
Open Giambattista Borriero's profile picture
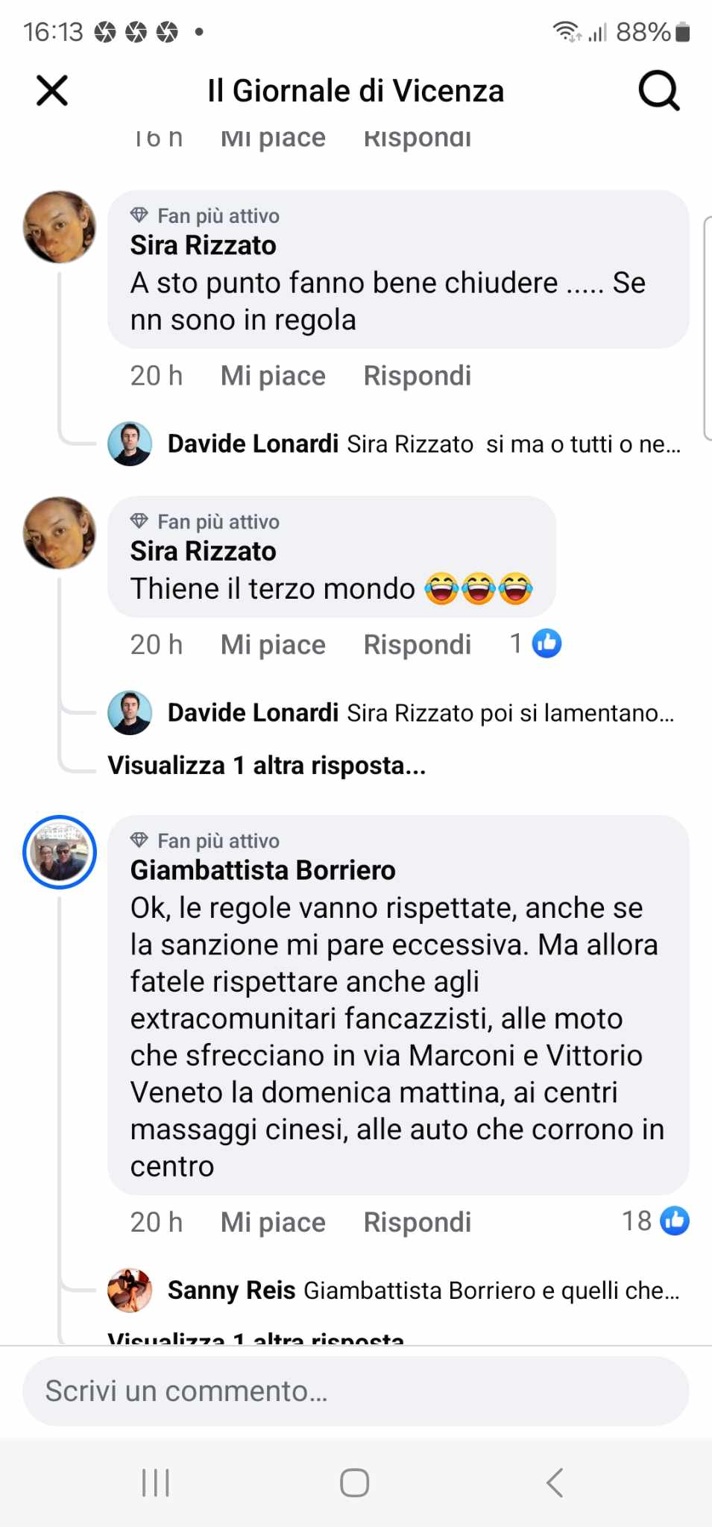(x=60, y=851)
